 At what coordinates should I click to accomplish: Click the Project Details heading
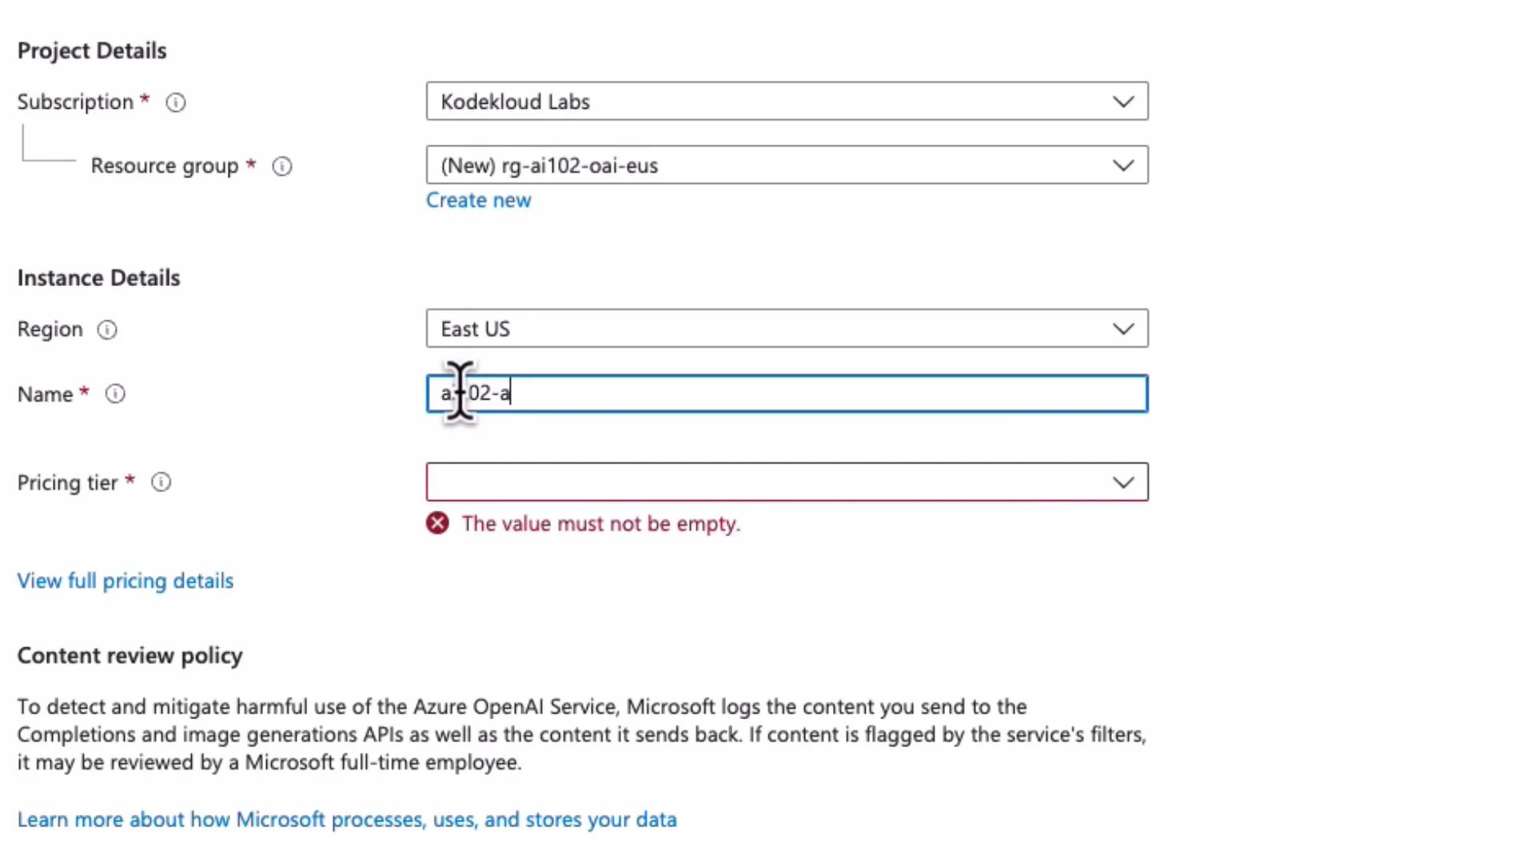point(91,50)
